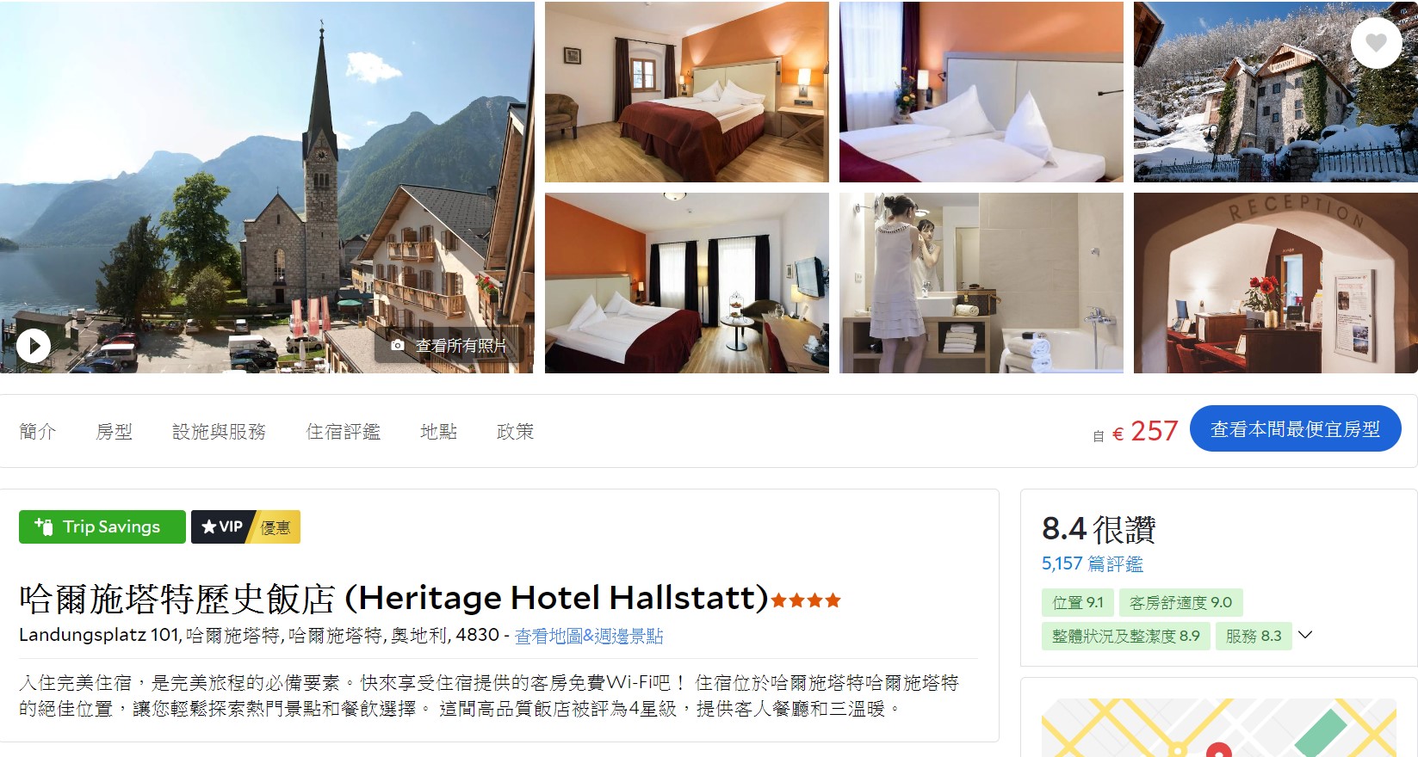
Task: Switch to the 房型 tab
Action: pyautogui.click(x=114, y=432)
